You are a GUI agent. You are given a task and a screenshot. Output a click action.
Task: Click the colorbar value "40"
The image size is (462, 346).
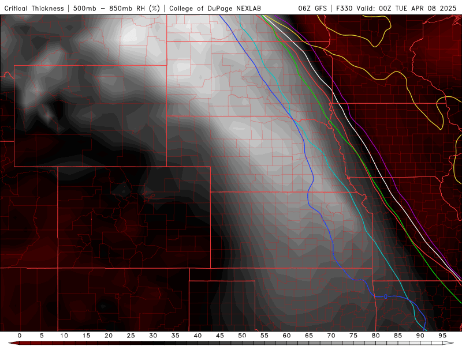[198, 336]
